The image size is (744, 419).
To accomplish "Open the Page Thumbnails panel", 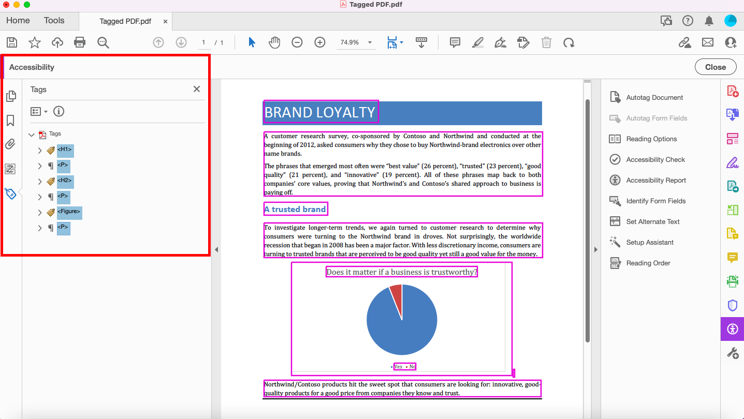I will click(x=10, y=96).
